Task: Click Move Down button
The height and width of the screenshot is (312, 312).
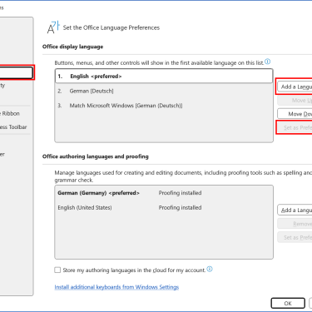Action: point(295,114)
